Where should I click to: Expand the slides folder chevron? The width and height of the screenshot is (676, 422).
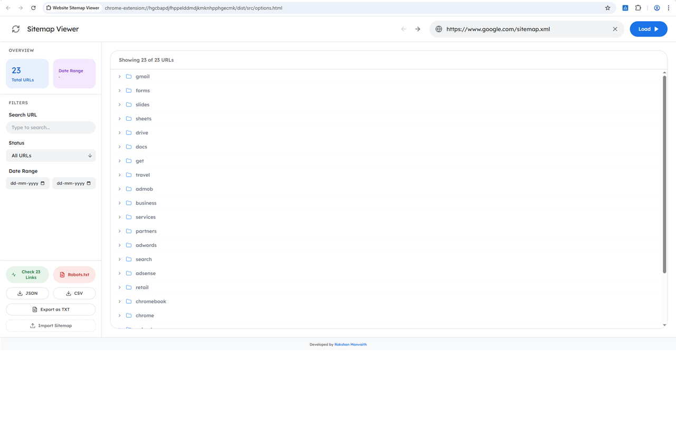(x=119, y=104)
